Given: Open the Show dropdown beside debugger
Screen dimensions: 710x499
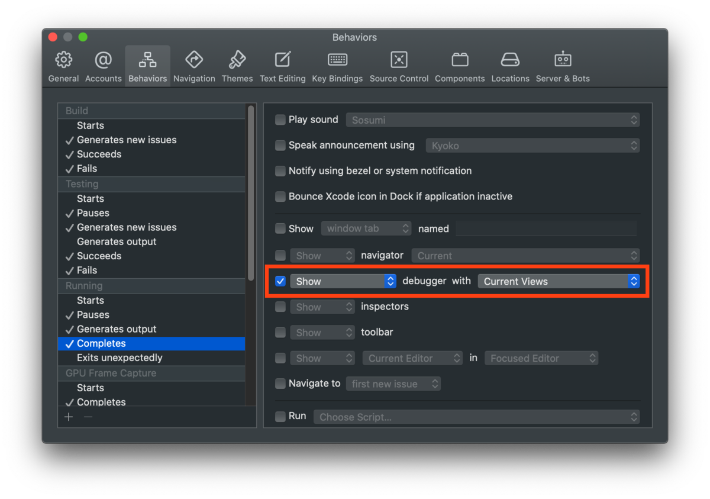Looking at the screenshot, I should click(x=343, y=281).
